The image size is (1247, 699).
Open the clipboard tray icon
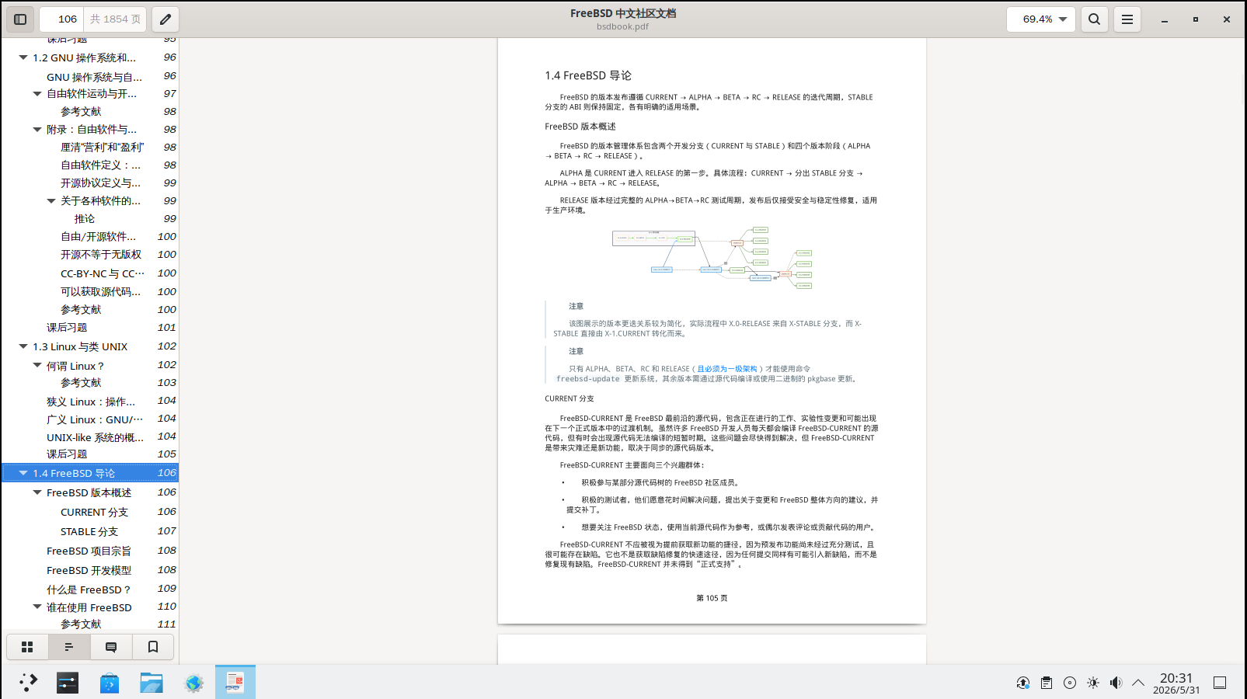[x=1047, y=683]
